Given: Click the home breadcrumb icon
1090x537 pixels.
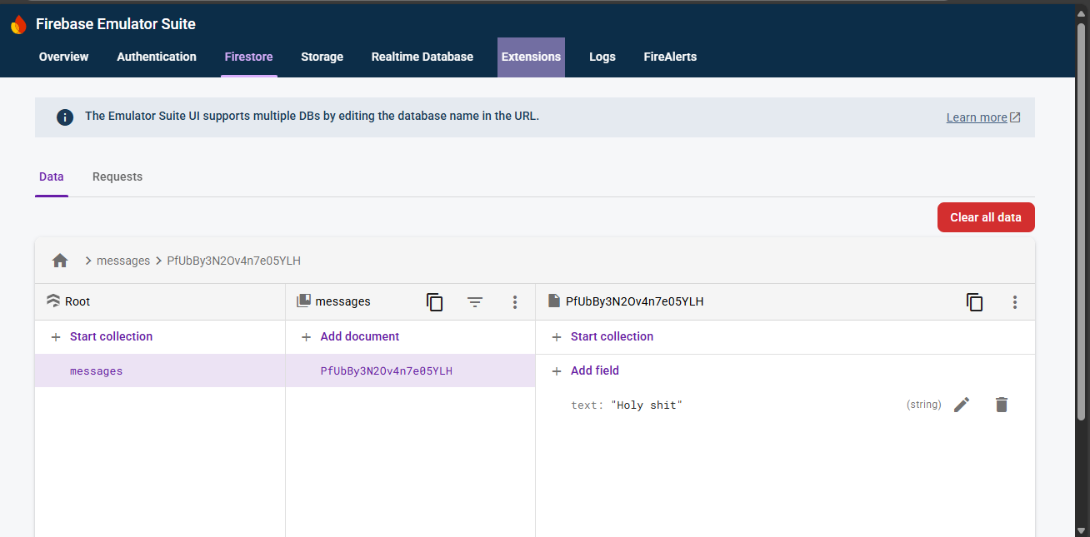Looking at the screenshot, I should click(59, 260).
